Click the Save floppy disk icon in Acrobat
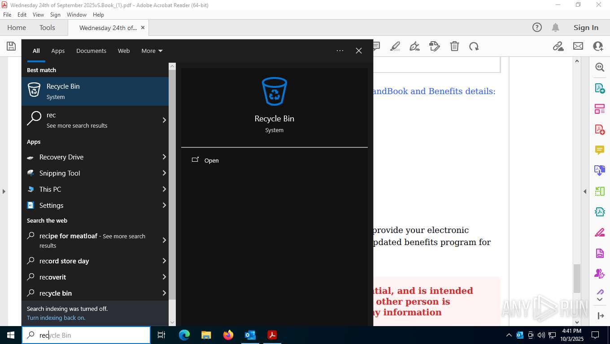 point(11,46)
